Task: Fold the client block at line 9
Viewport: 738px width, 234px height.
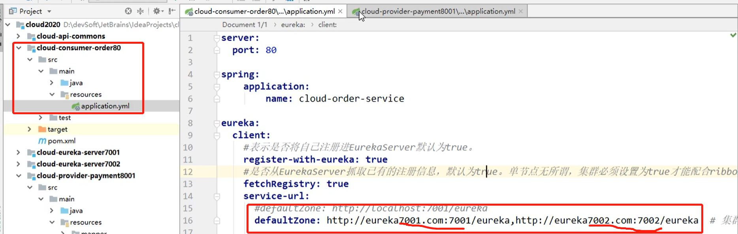Action: [217, 136]
